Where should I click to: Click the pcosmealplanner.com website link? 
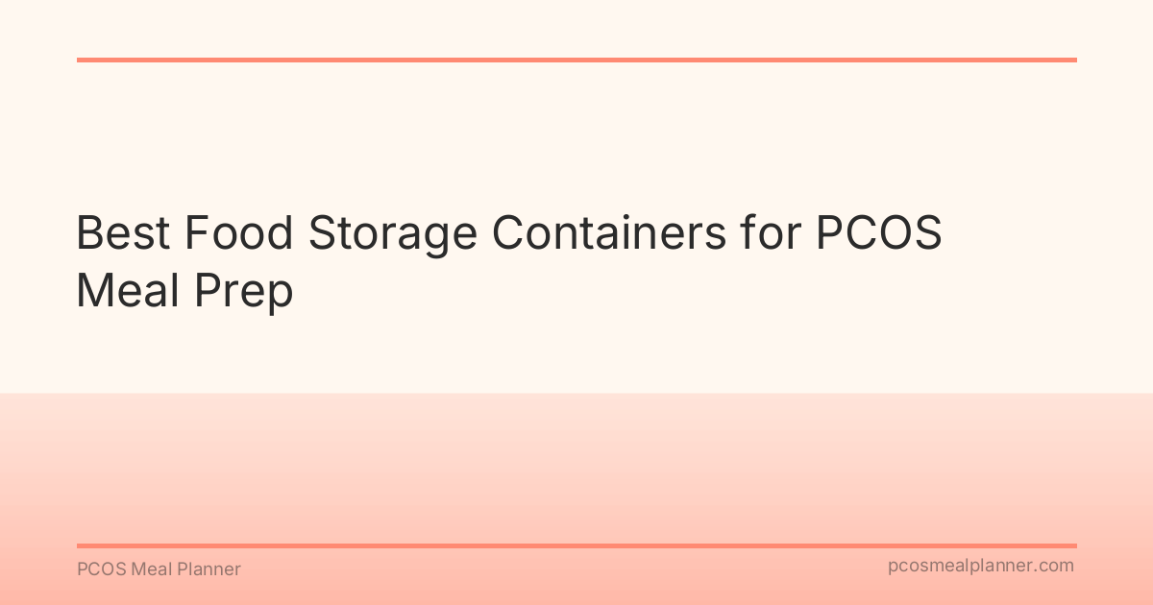981,566
